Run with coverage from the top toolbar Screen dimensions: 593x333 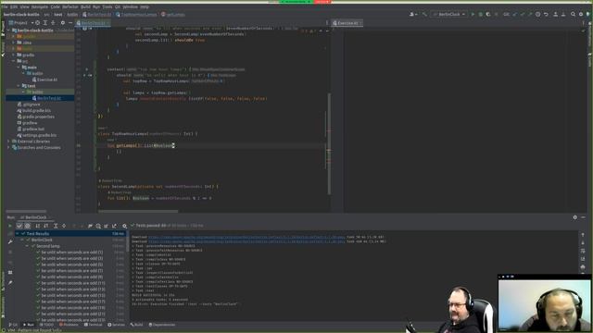488,15
